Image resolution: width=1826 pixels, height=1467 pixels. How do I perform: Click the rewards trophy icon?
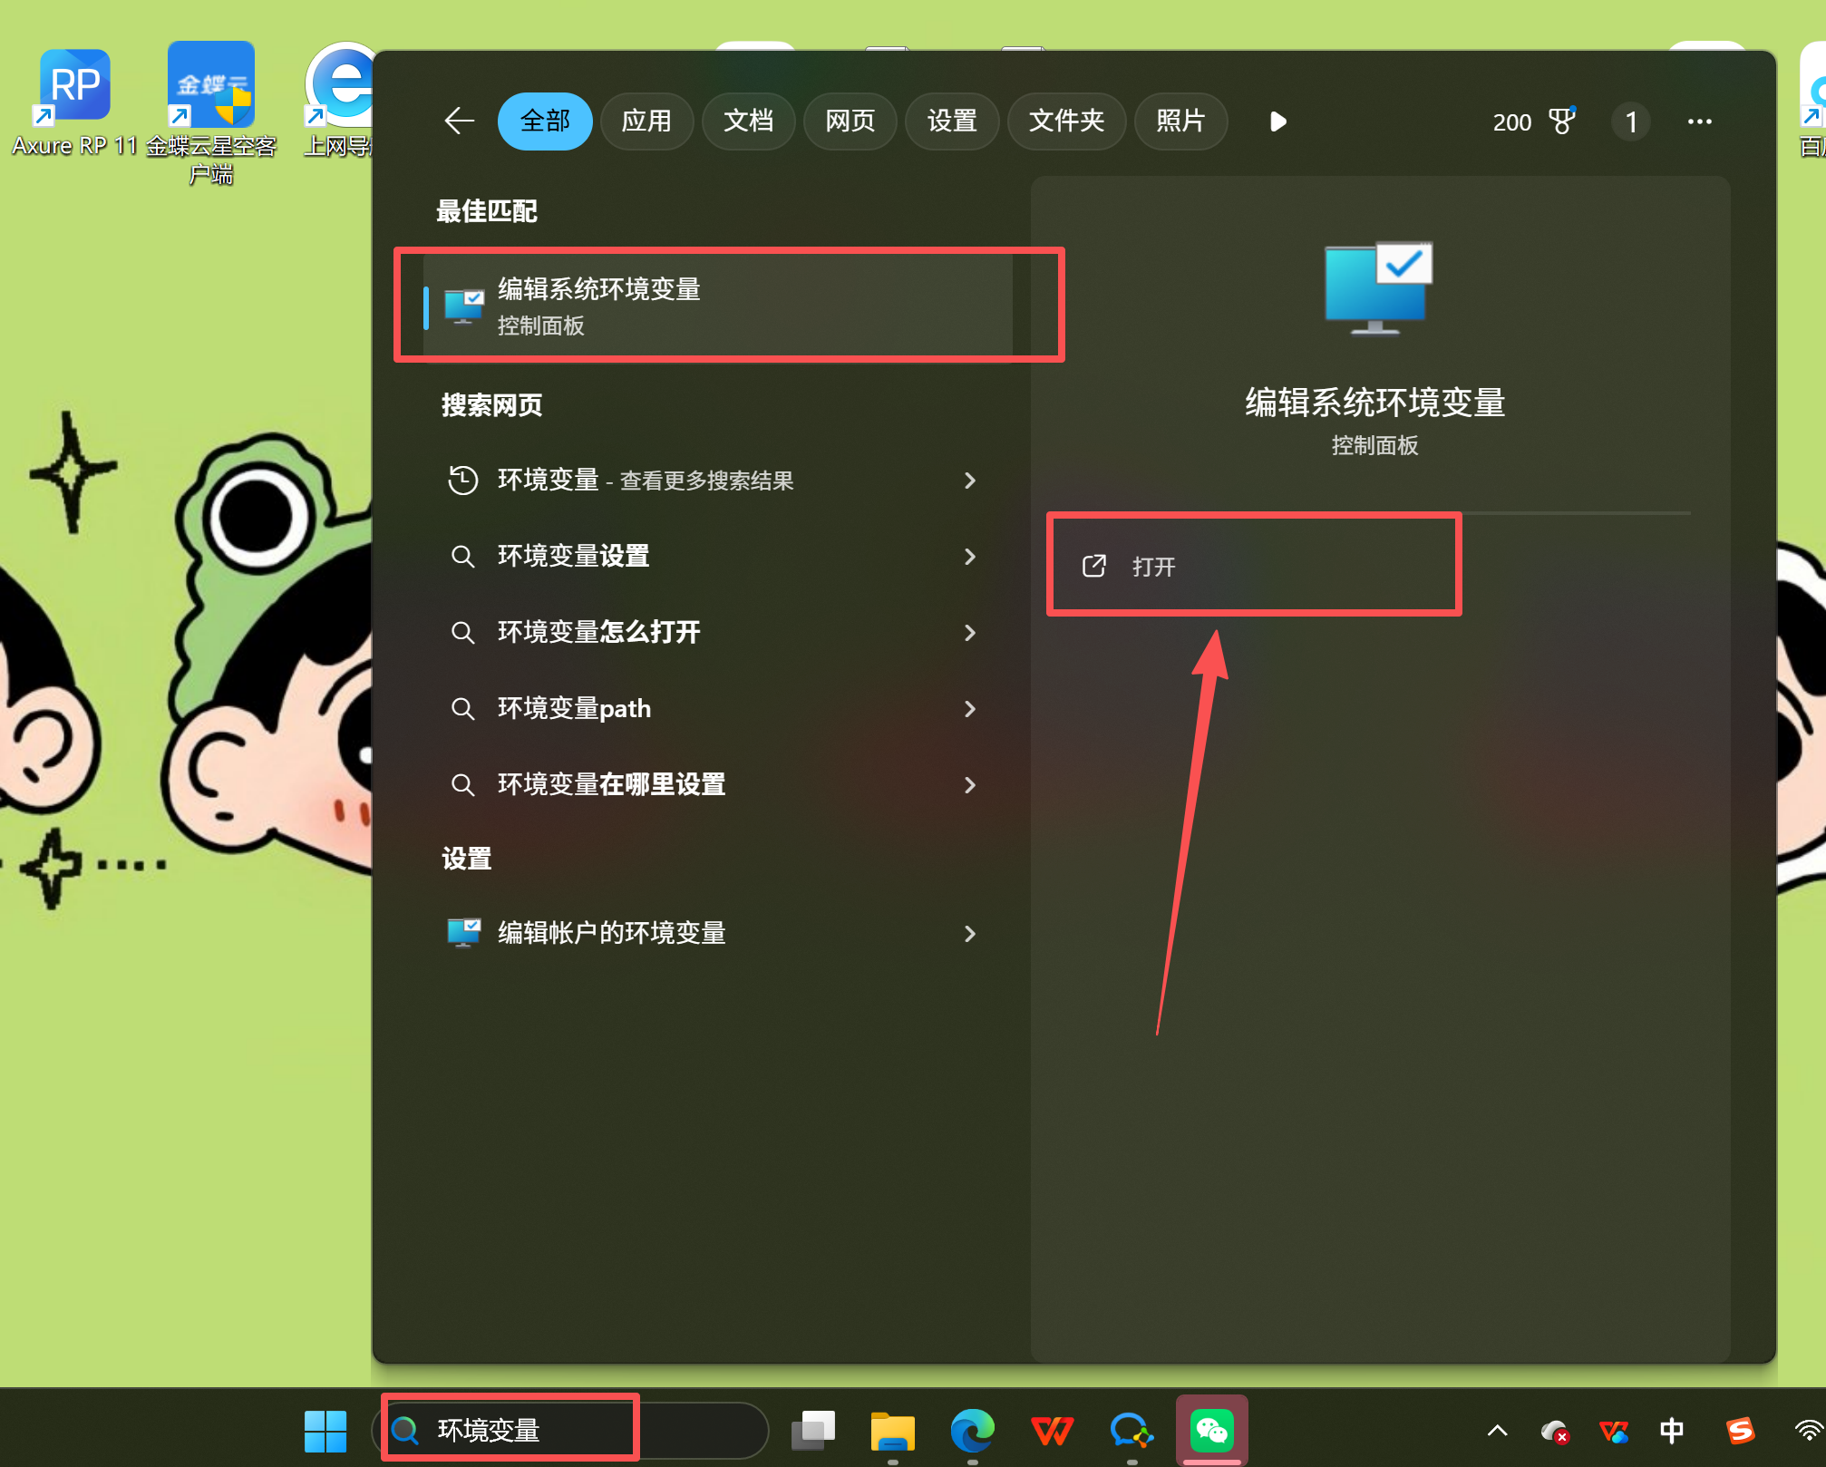[1561, 121]
